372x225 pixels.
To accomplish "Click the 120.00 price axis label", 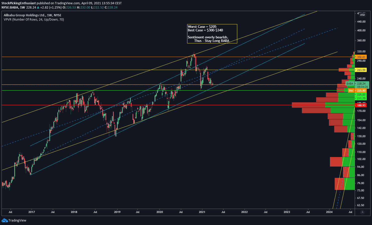I will click(361, 144).
